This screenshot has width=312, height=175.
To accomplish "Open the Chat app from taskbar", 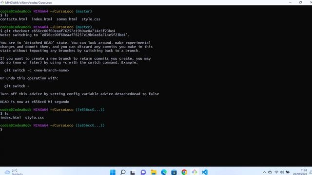I will click(x=143, y=172).
